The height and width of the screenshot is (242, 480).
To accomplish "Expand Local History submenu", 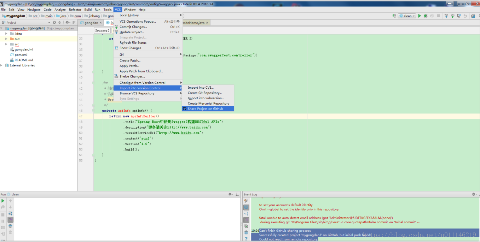I will tap(148, 15).
